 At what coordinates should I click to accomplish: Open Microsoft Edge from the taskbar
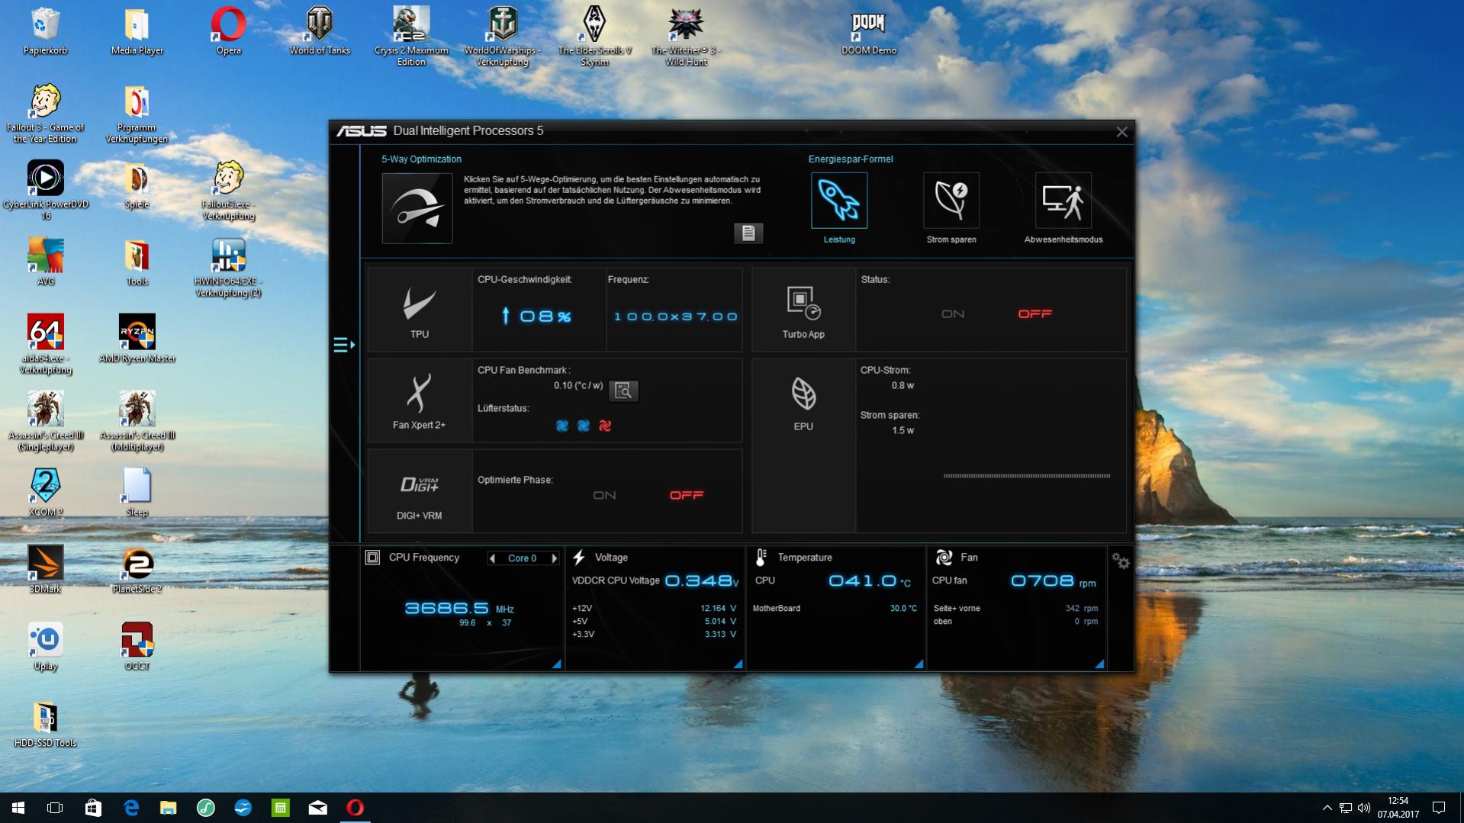coord(130,808)
